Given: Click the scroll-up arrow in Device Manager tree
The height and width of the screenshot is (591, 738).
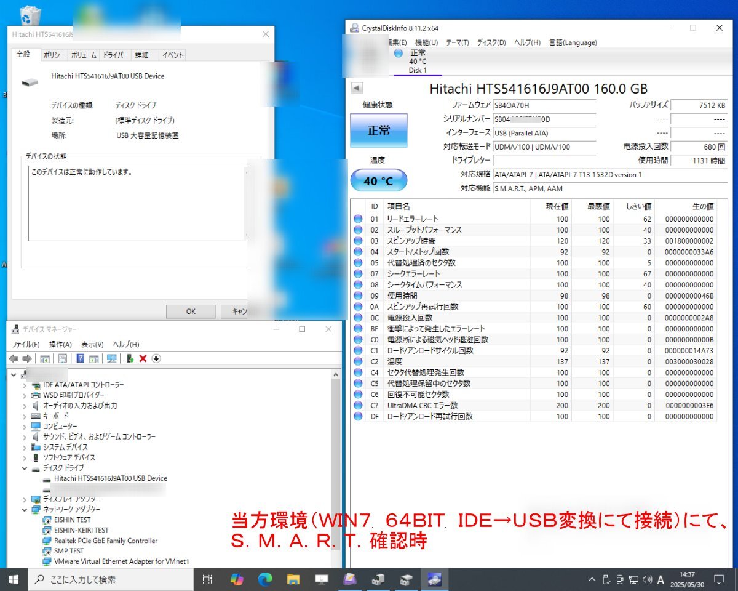Looking at the screenshot, I should point(336,376).
